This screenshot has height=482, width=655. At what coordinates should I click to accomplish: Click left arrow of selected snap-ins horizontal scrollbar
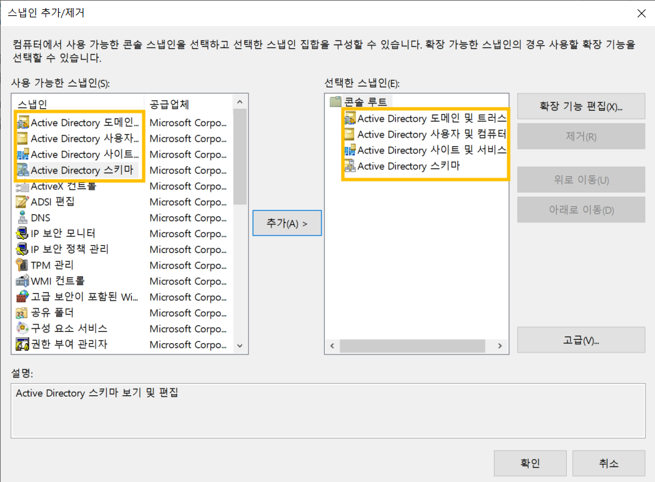point(333,346)
